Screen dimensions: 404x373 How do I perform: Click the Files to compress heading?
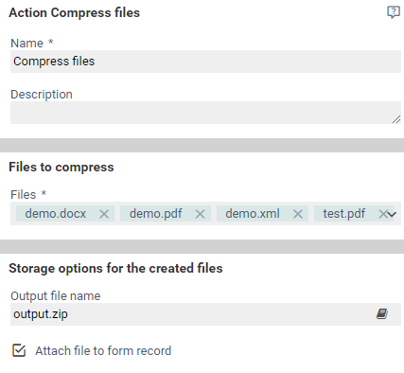[x=61, y=167]
